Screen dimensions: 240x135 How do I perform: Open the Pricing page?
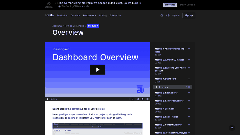(103, 15)
